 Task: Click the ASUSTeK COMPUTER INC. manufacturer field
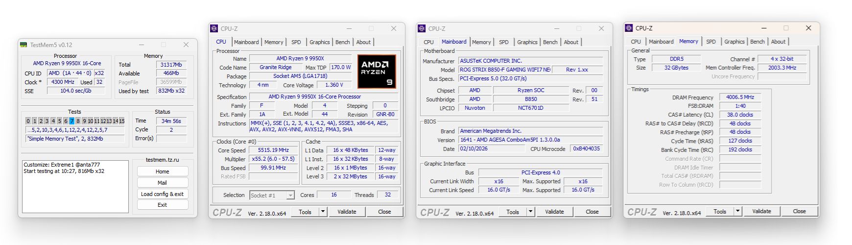click(x=531, y=61)
